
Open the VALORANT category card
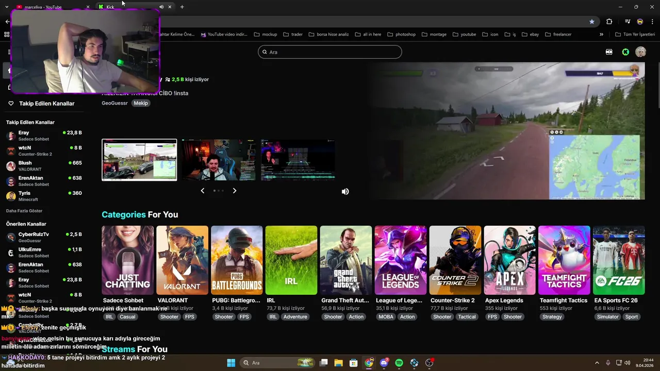click(x=182, y=260)
